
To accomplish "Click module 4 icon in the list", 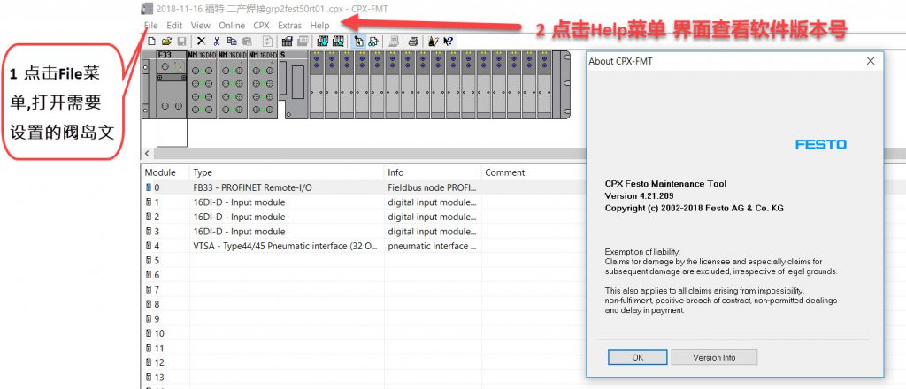I will tap(149, 246).
